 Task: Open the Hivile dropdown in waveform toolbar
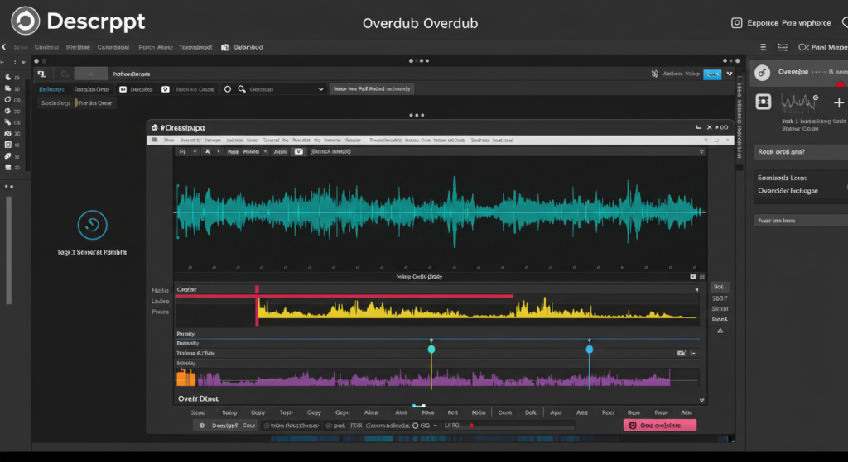pos(255,152)
